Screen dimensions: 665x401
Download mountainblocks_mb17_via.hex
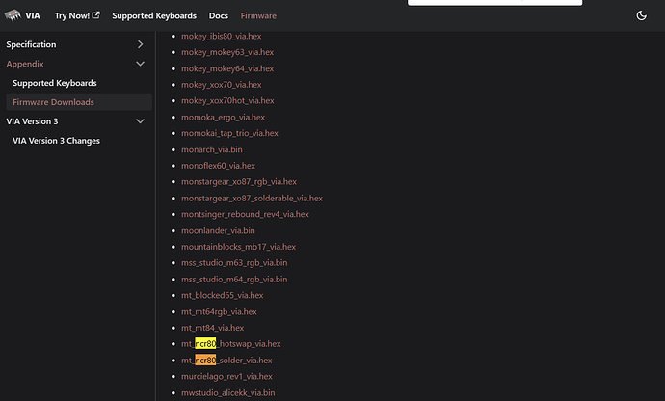(238, 247)
